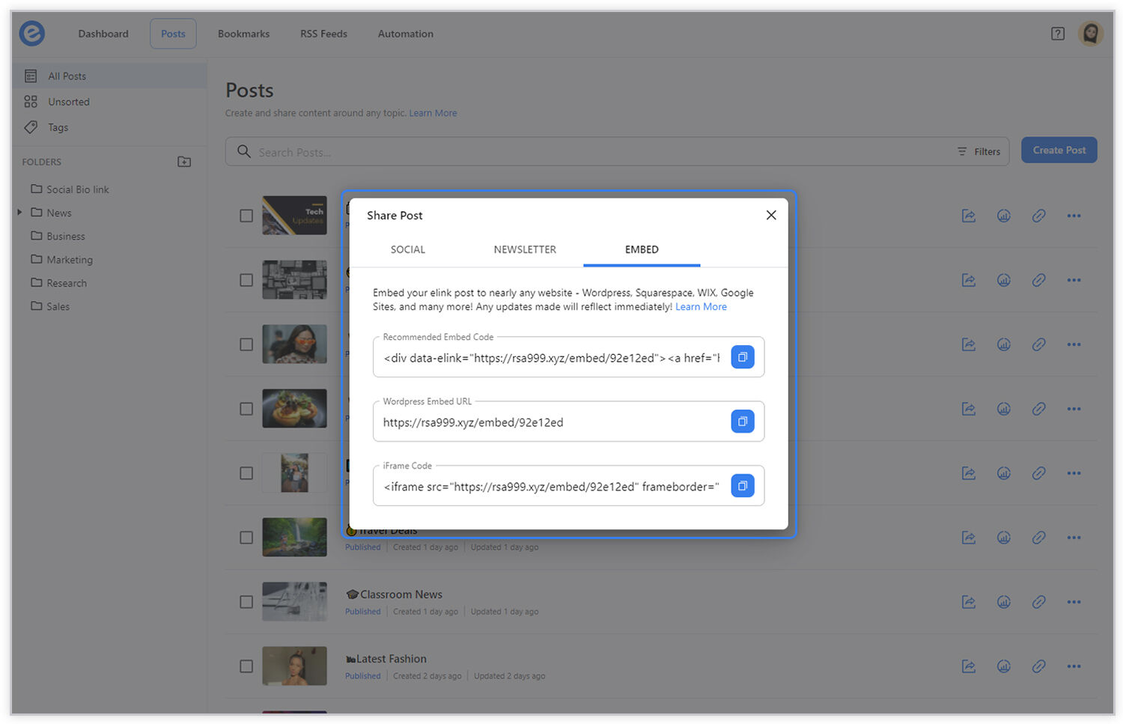Open the Business folder
Viewport: 1123px width, 724px height.
click(x=58, y=236)
